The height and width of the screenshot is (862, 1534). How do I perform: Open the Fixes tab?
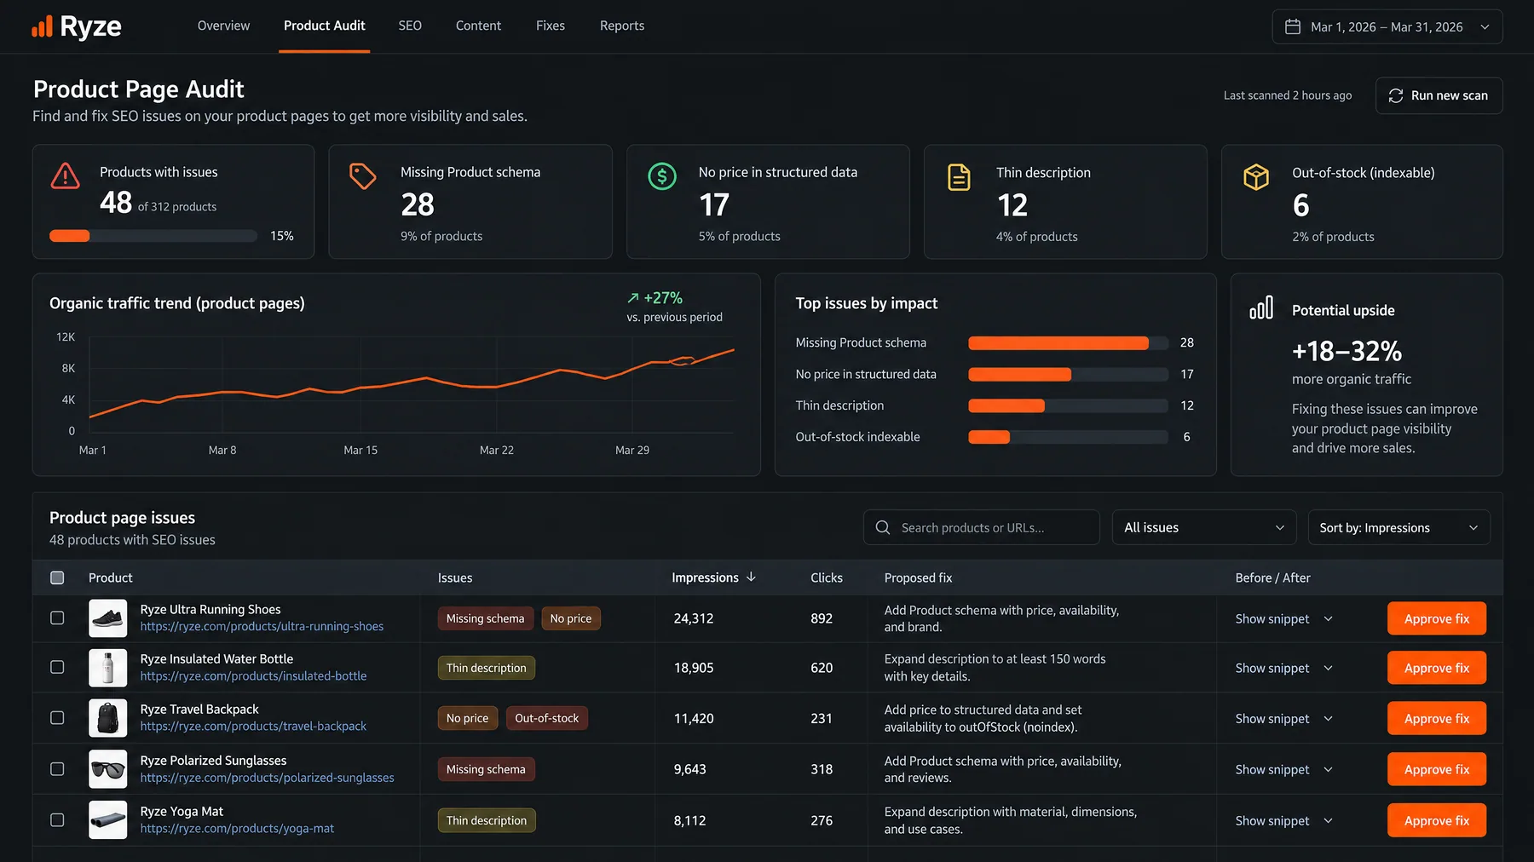551,26
